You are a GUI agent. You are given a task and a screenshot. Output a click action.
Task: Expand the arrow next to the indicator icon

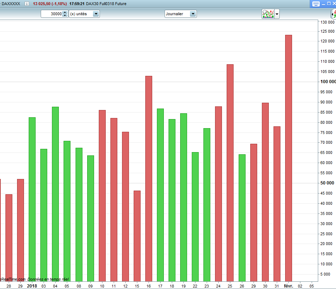[x=277, y=14]
